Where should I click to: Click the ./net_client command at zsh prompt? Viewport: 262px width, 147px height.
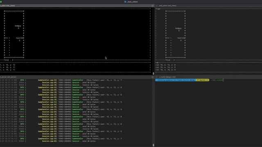[217, 80]
